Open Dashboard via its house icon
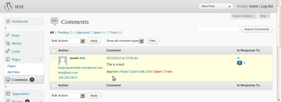This screenshot has height=102, width=281. pos(8,21)
